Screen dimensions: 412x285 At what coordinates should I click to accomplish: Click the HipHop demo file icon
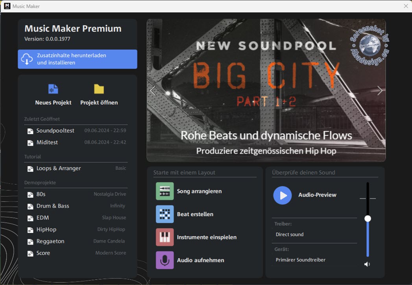[x=30, y=230]
